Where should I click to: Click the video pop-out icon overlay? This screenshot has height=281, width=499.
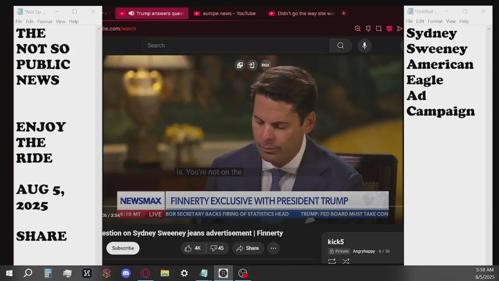pyautogui.click(x=240, y=65)
